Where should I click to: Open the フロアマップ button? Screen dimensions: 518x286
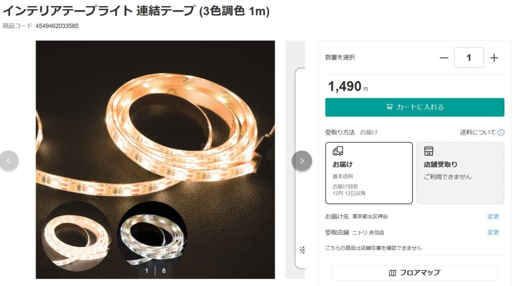[415, 273]
